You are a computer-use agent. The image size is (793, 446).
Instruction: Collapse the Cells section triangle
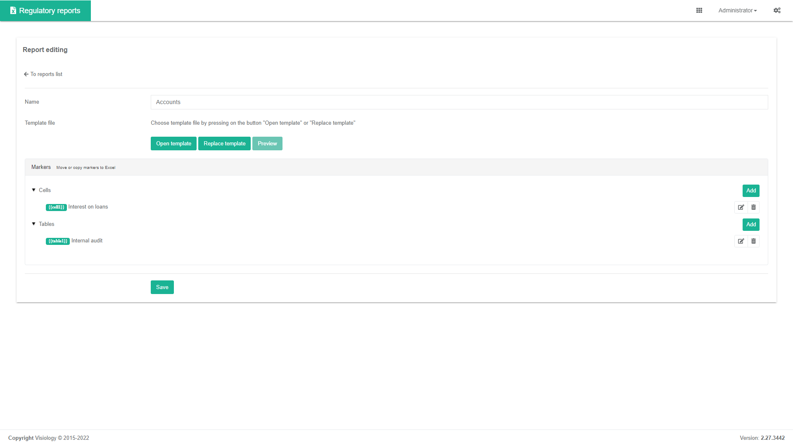point(34,190)
